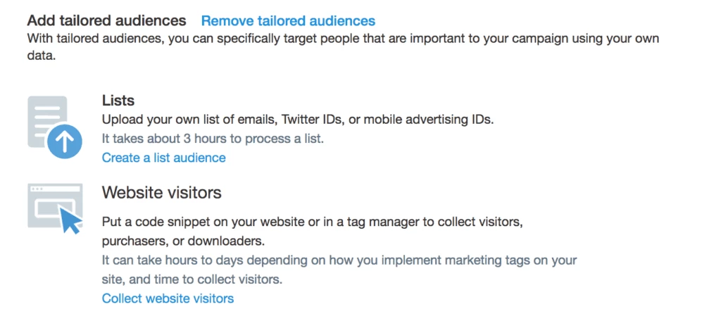Open the Create a list audience link
Viewport: 721px width, 321px height.
pos(163,158)
